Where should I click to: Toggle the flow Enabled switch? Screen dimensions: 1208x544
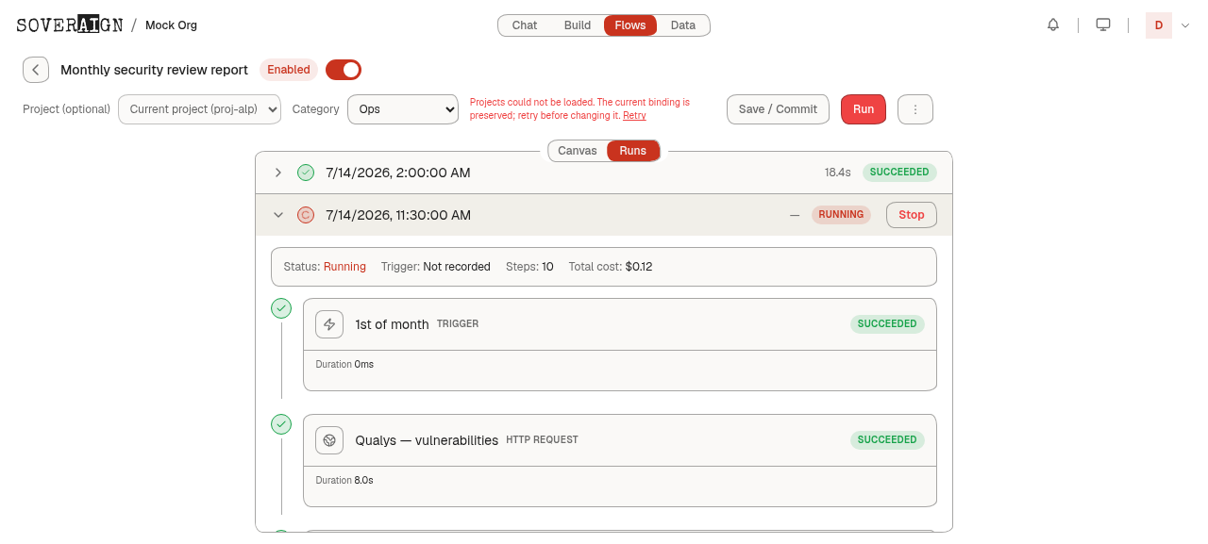(x=344, y=70)
